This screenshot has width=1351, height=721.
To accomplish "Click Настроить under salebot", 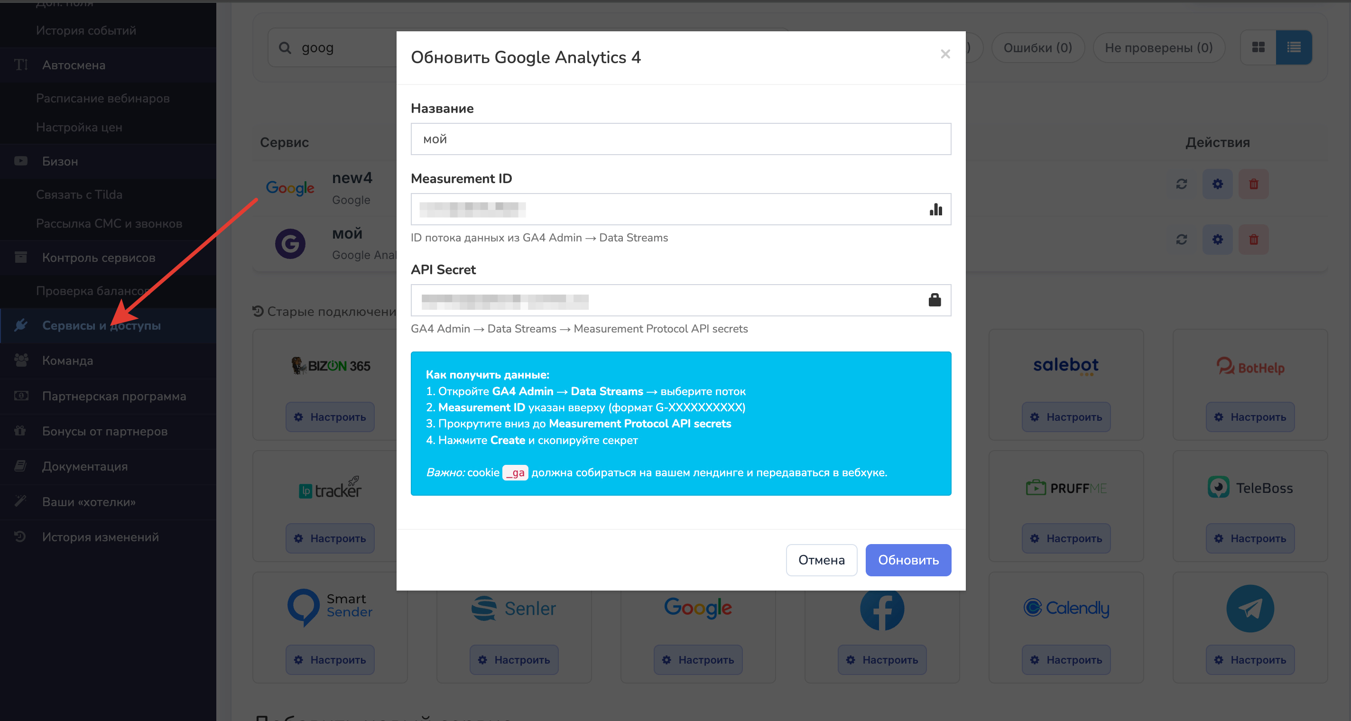I will (1066, 417).
